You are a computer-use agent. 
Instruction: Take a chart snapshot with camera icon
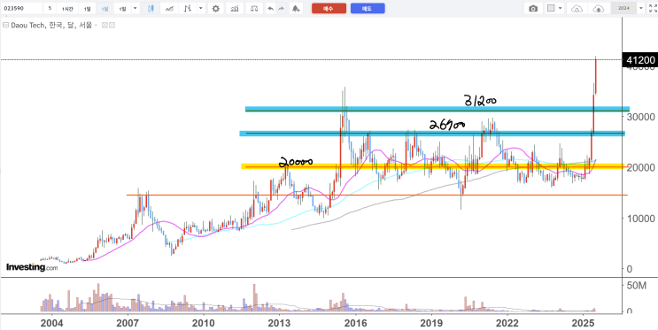pos(533,8)
